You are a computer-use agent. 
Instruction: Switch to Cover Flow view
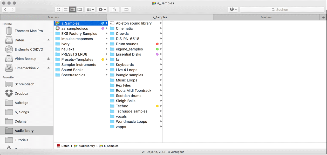tap(80, 10)
